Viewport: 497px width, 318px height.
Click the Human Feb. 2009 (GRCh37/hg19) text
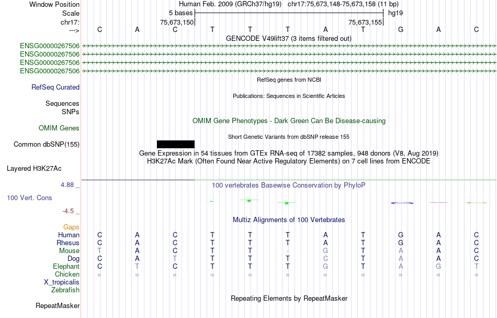(x=230, y=4)
